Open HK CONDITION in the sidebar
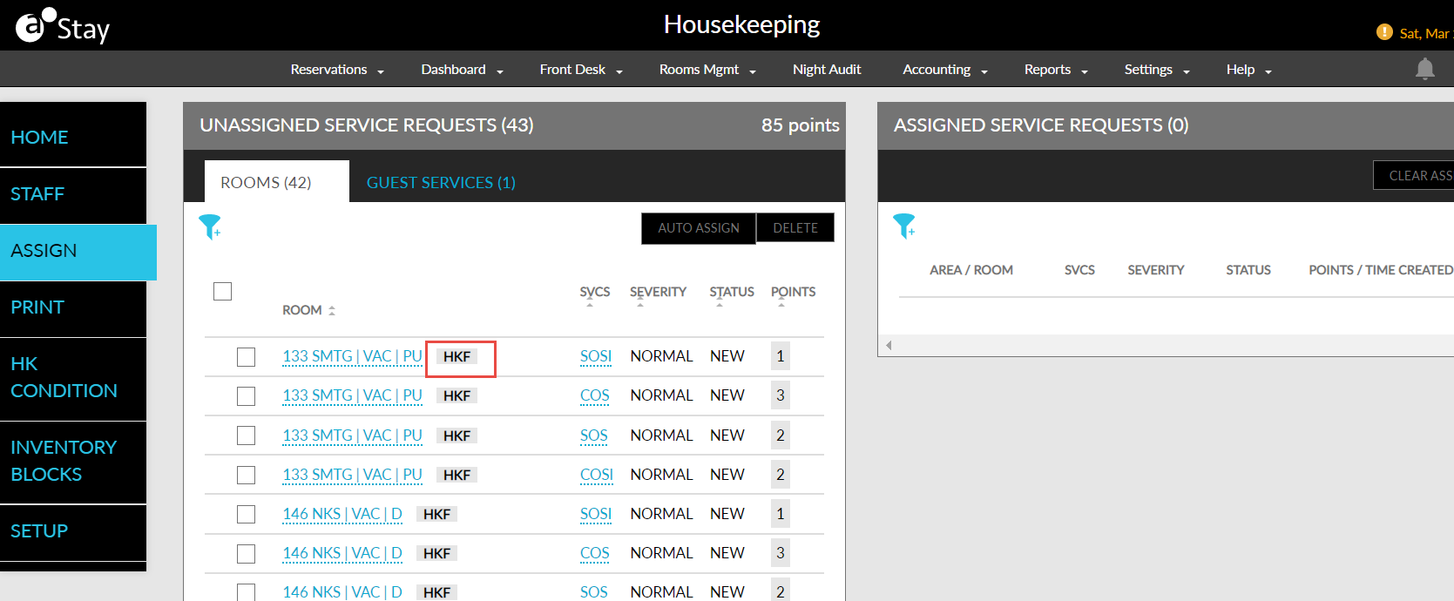Viewport: 1454px width, 601px height. pos(73,377)
